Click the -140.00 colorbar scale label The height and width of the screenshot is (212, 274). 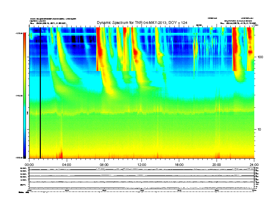(19, 96)
